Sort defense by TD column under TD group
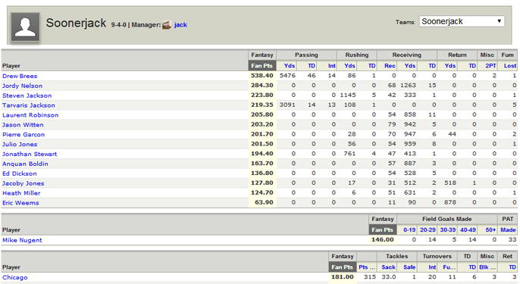 [472, 267]
